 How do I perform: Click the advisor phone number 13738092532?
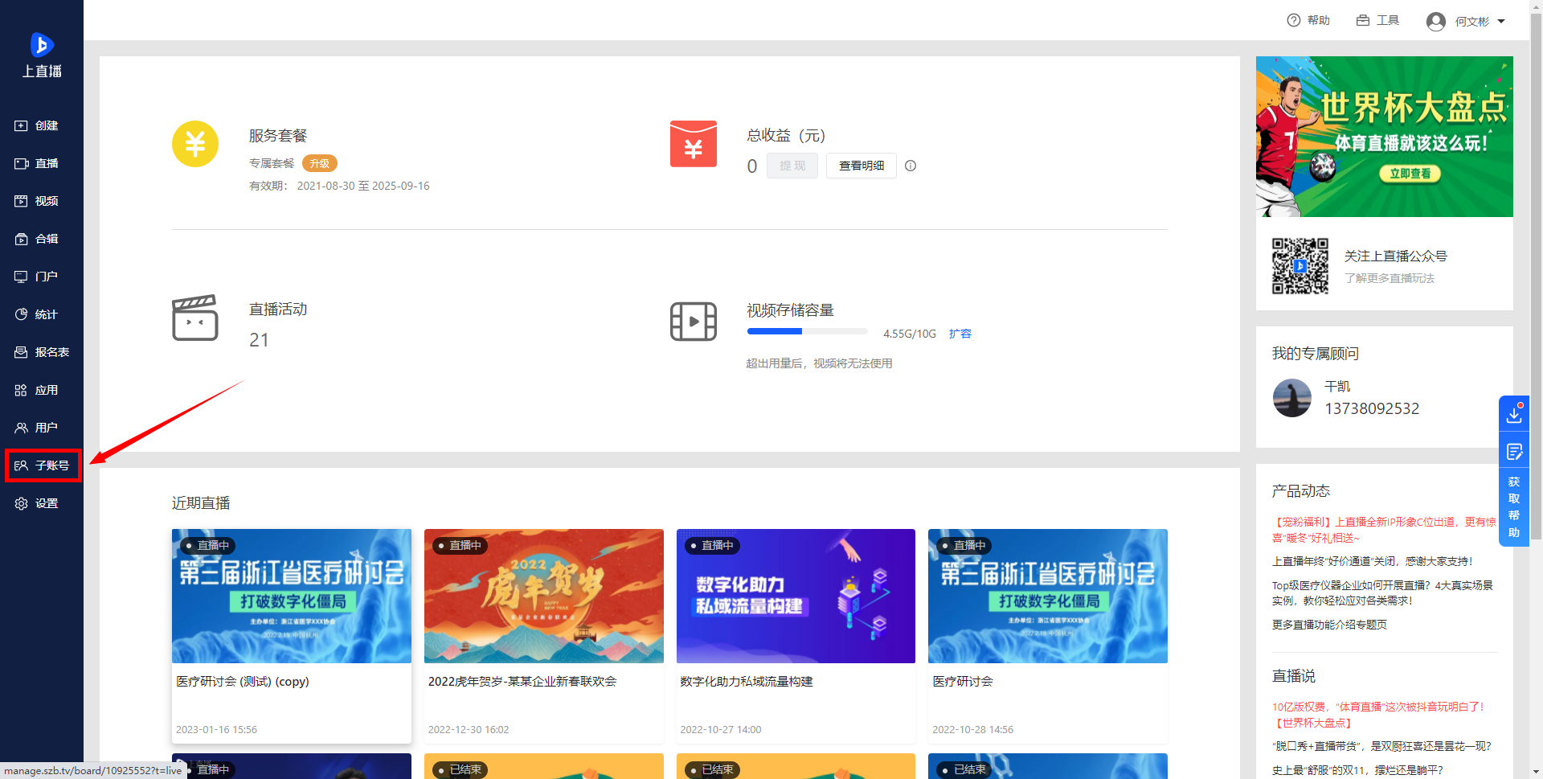(x=1372, y=408)
